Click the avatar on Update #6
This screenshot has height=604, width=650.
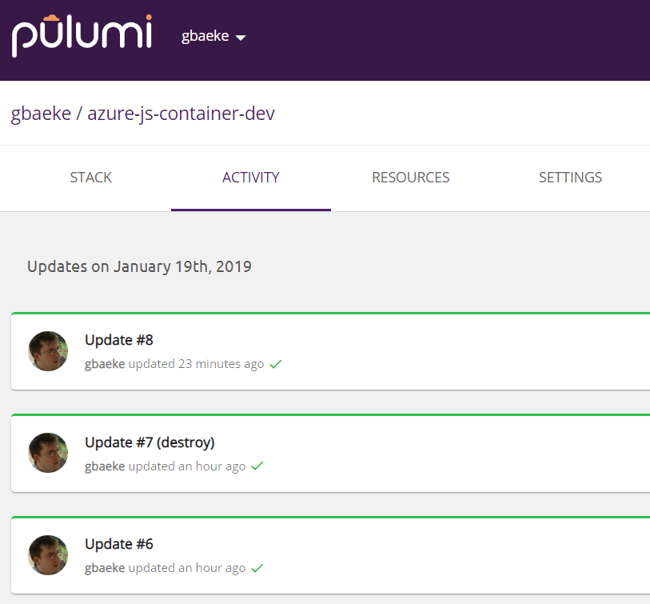coord(48,555)
